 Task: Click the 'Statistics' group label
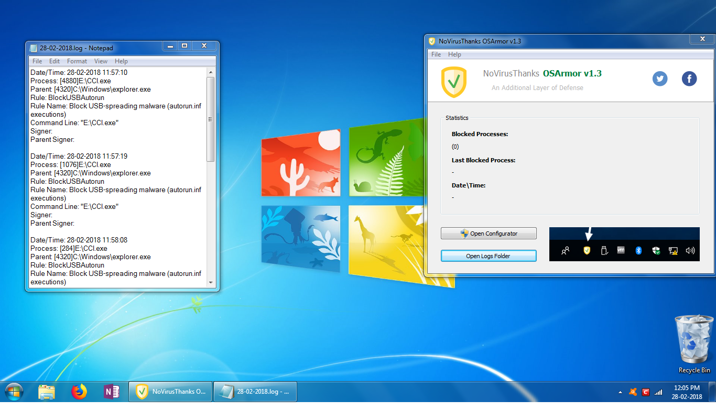click(x=457, y=118)
